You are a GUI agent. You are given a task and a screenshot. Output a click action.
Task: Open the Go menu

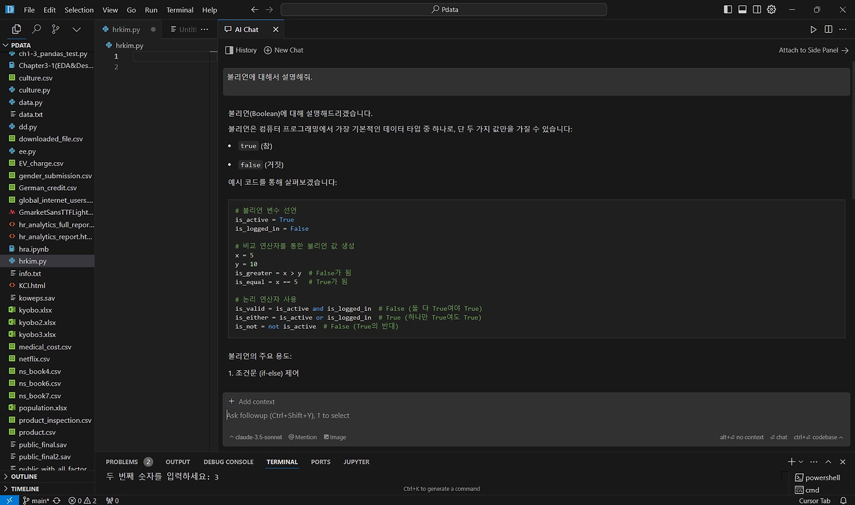[x=131, y=10]
